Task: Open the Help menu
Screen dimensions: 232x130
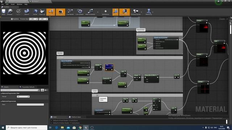Action: click(x=26, y=4)
